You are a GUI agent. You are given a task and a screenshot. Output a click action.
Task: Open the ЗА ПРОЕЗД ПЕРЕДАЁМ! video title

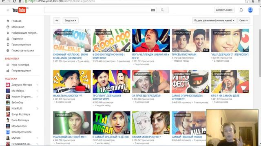(146, 96)
